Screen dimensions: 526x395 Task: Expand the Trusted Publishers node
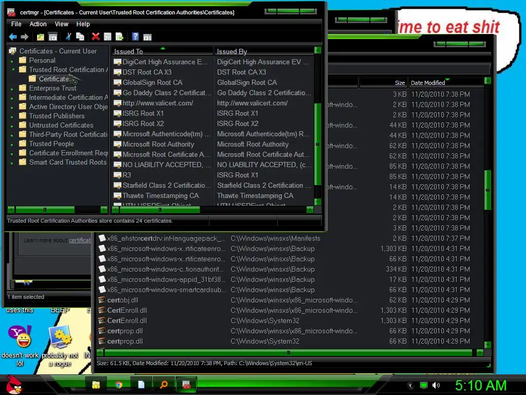tap(12, 117)
